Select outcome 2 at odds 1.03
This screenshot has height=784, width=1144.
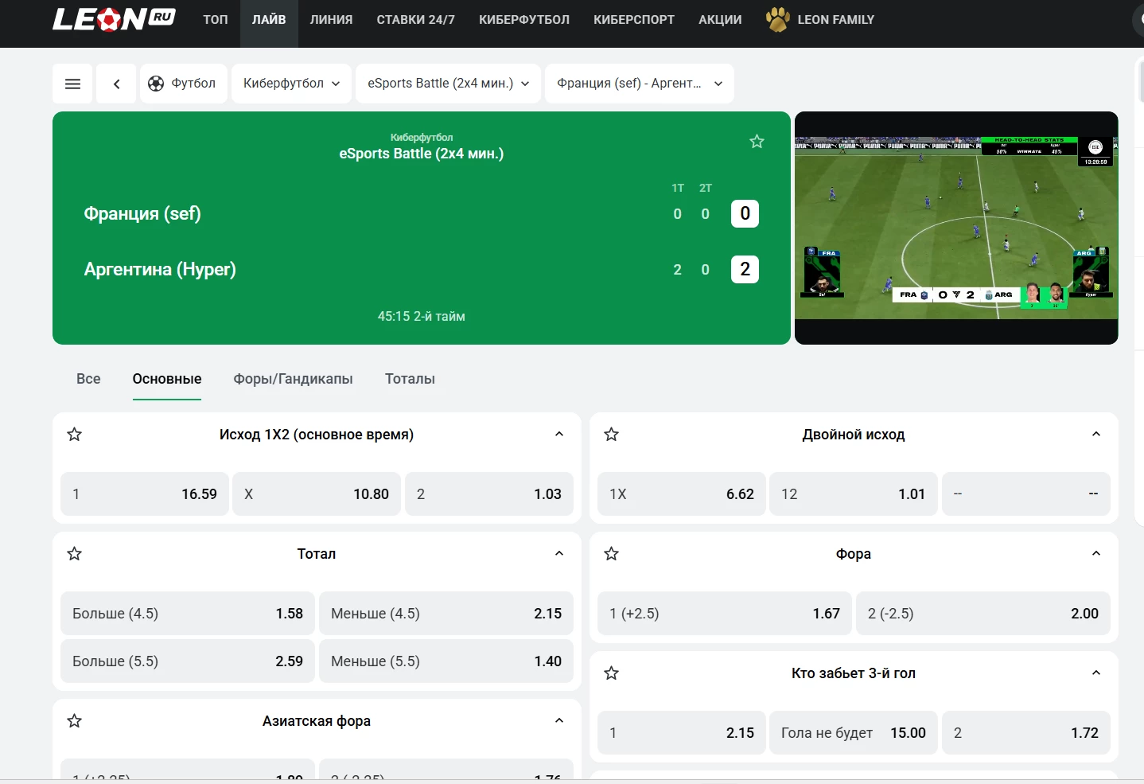tap(488, 494)
